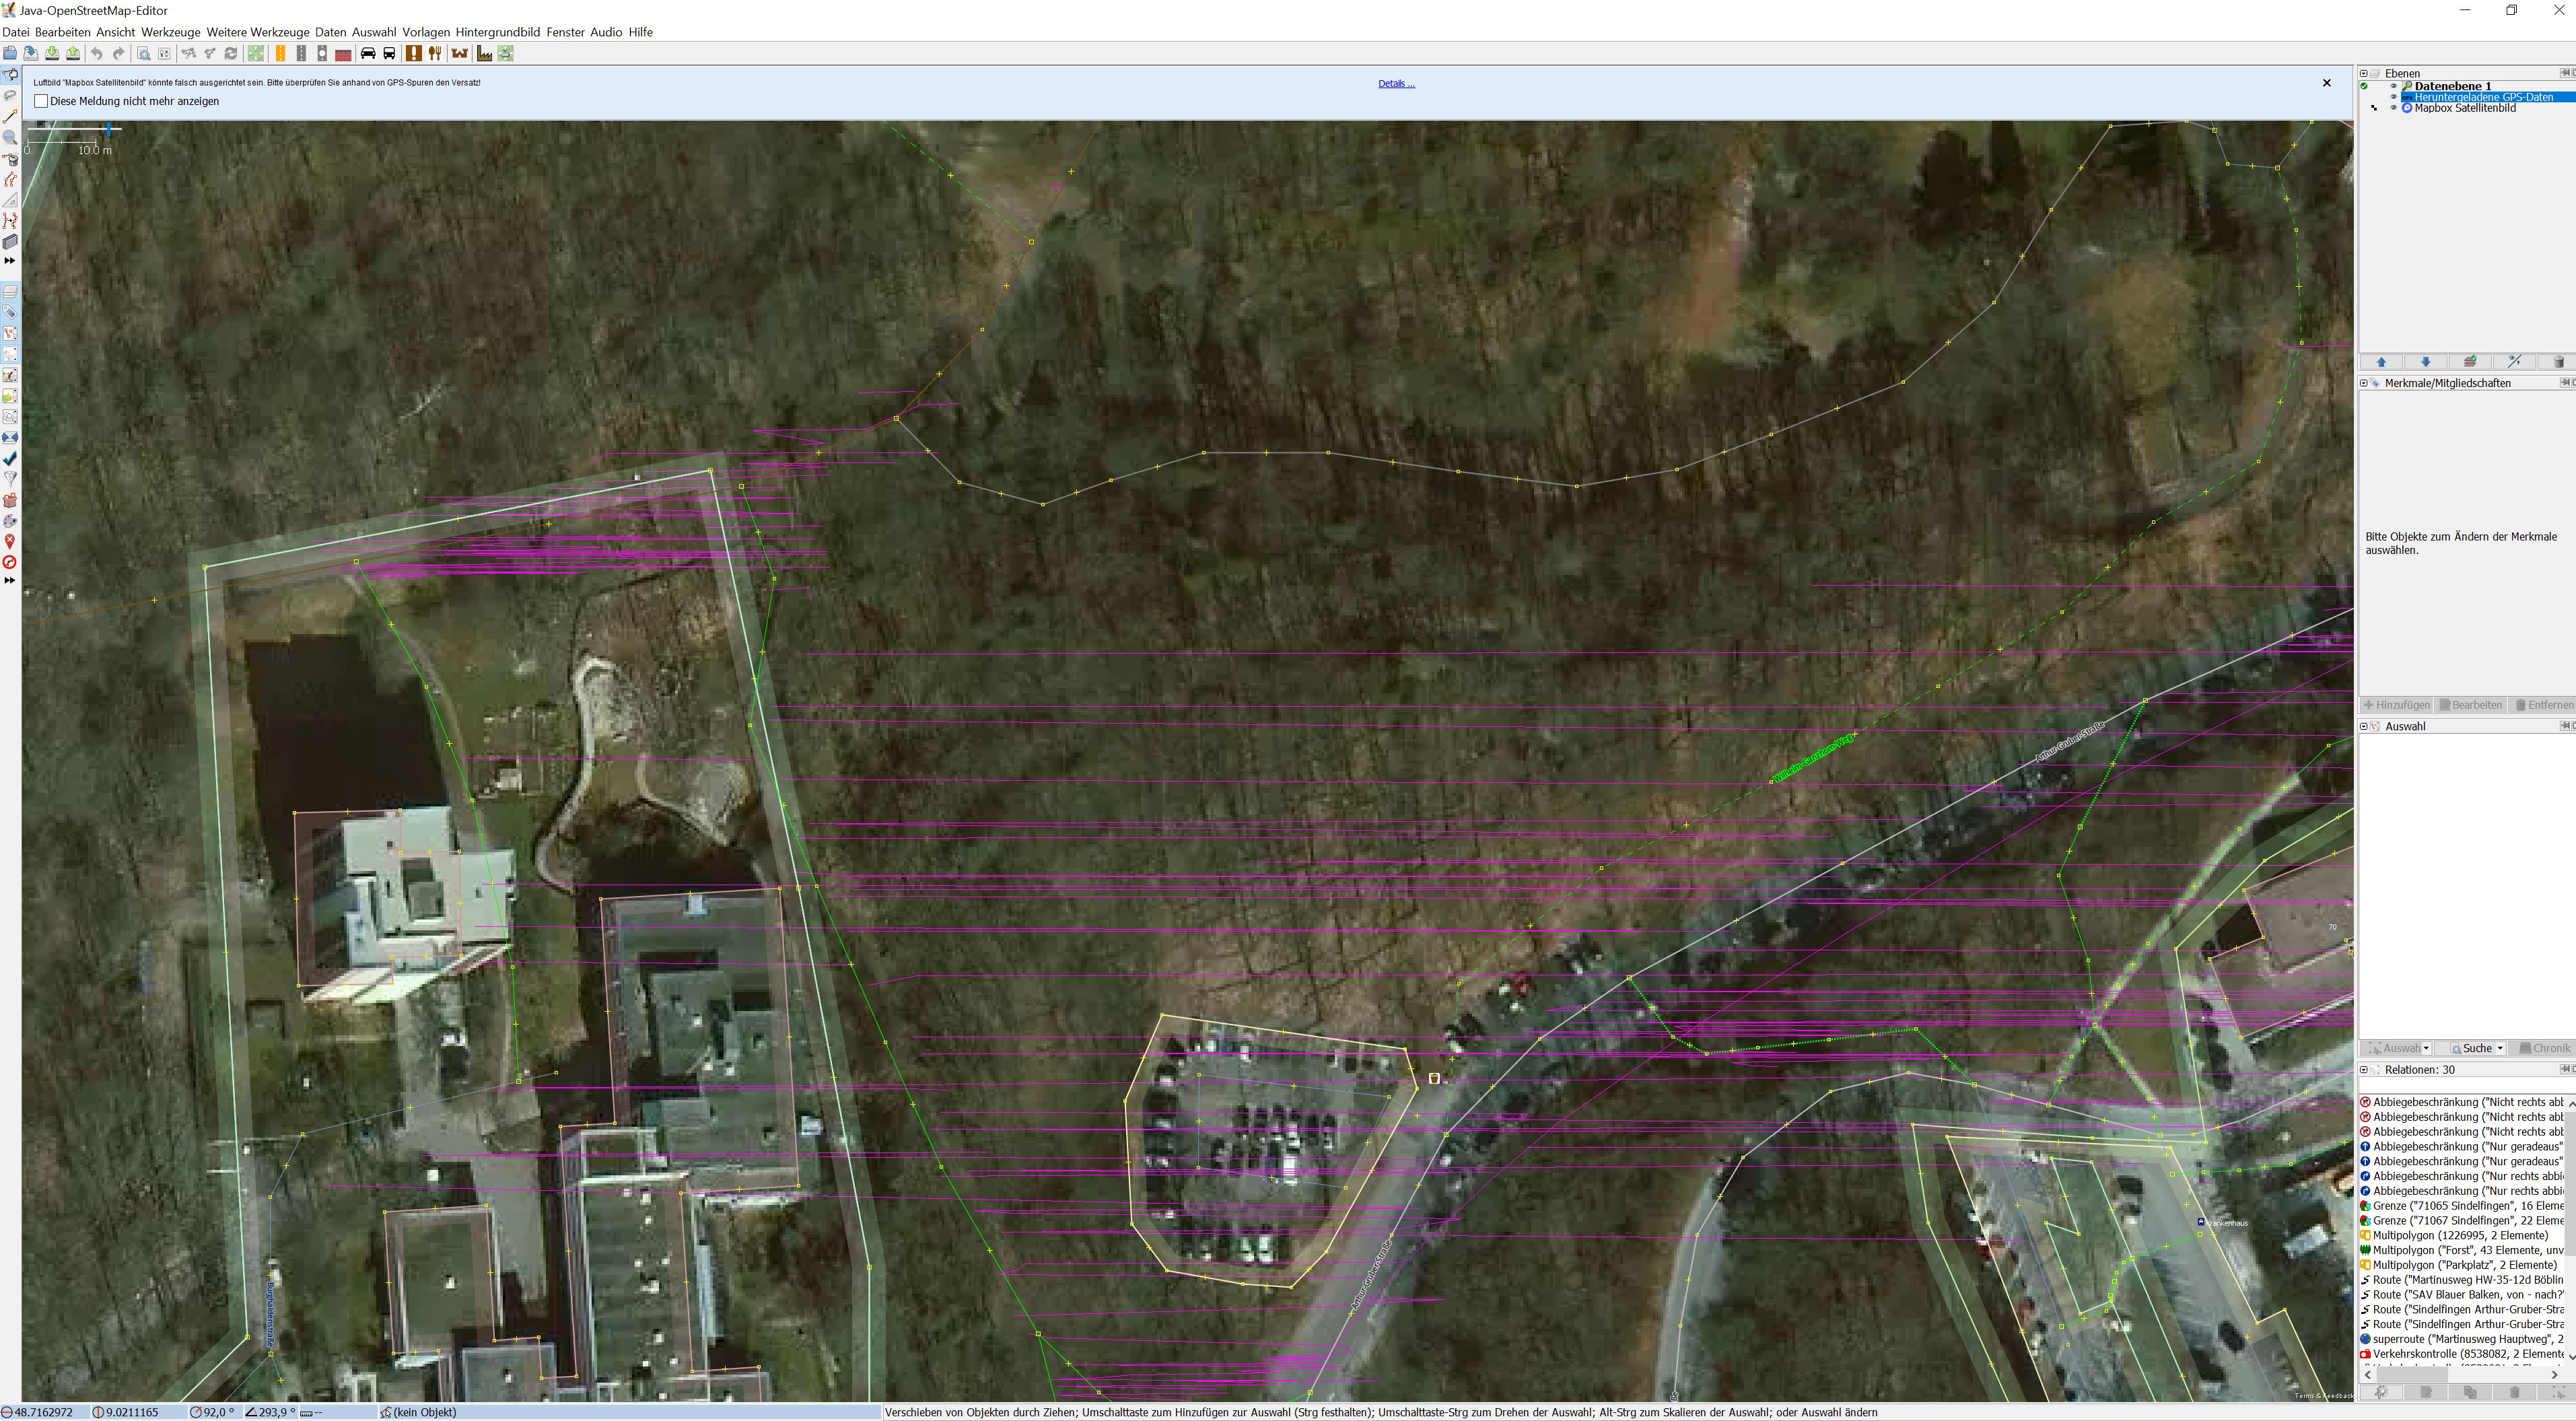Collapse the Ebenen panel
2576x1421 pixels.
pos(2364,73)
